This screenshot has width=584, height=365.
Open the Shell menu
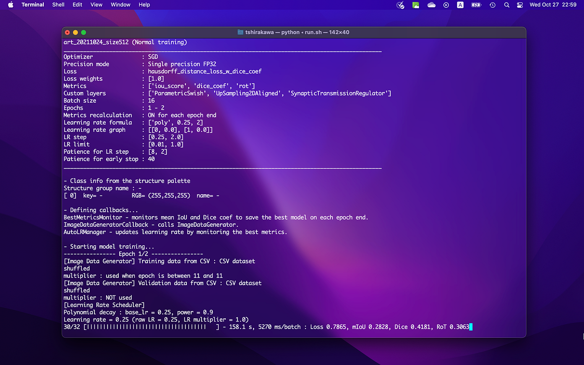click(x=58, y=5)
